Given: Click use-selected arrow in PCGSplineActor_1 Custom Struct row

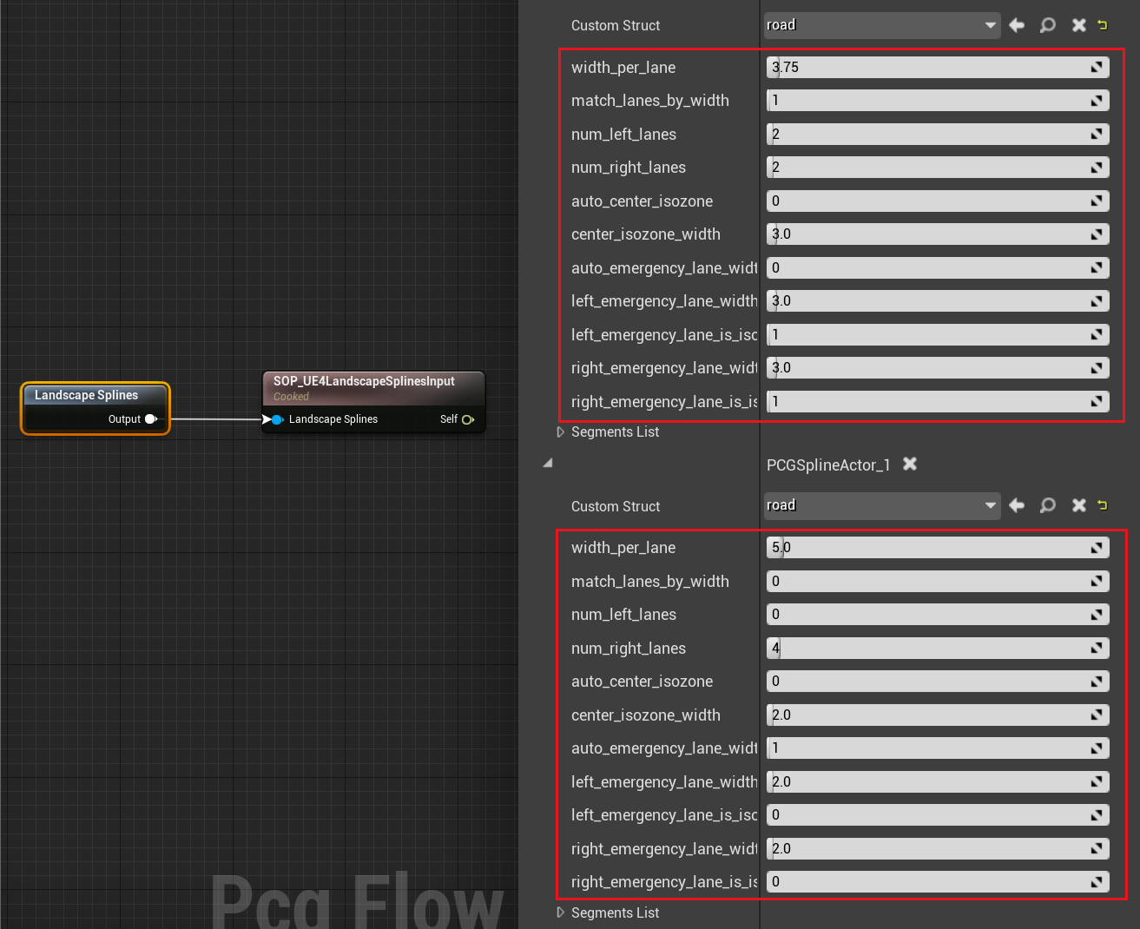Looking at the screenshot, I should 1017,505.
